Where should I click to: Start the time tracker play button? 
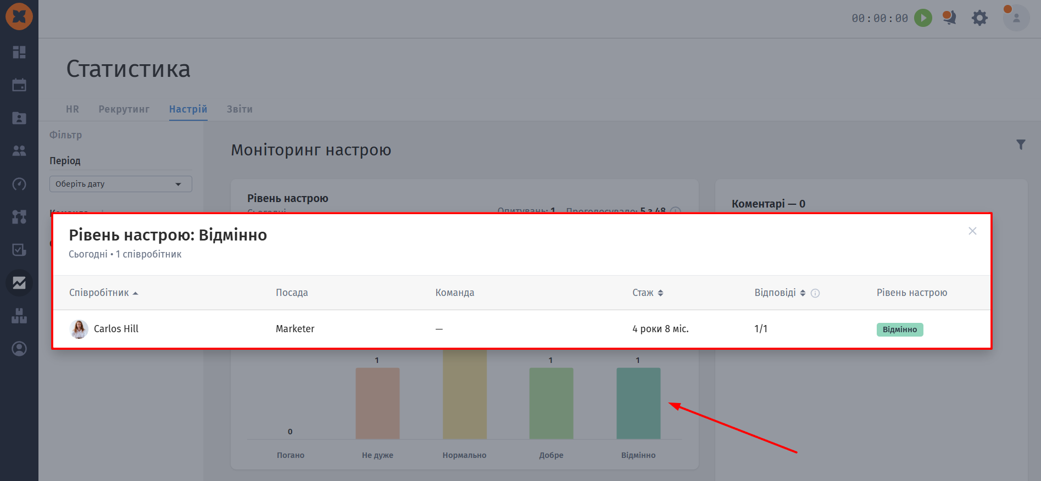(923, 18)
